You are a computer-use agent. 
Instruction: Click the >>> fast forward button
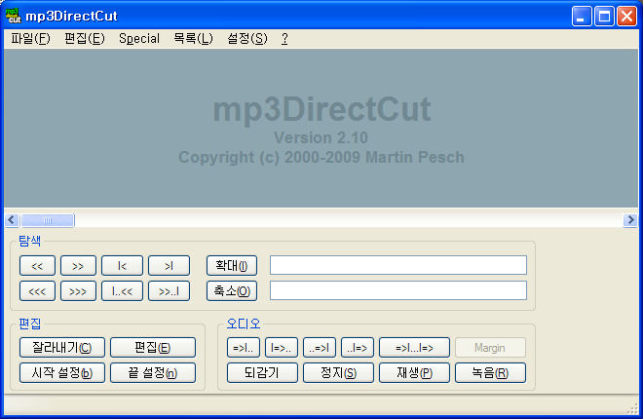78,291
